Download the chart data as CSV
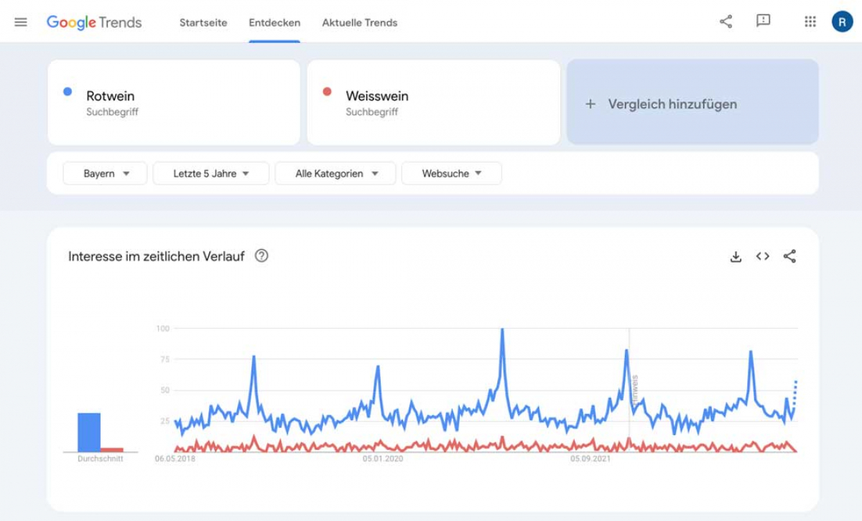Image resolution: width=862 pixels, height=521 pixels. pos(736,256)
